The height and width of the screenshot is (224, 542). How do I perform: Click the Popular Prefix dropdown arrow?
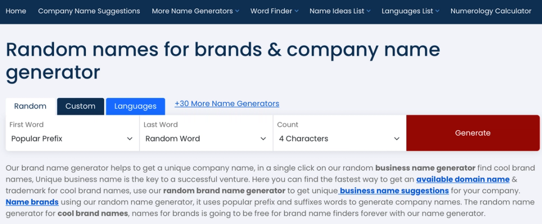click(129, 139)
